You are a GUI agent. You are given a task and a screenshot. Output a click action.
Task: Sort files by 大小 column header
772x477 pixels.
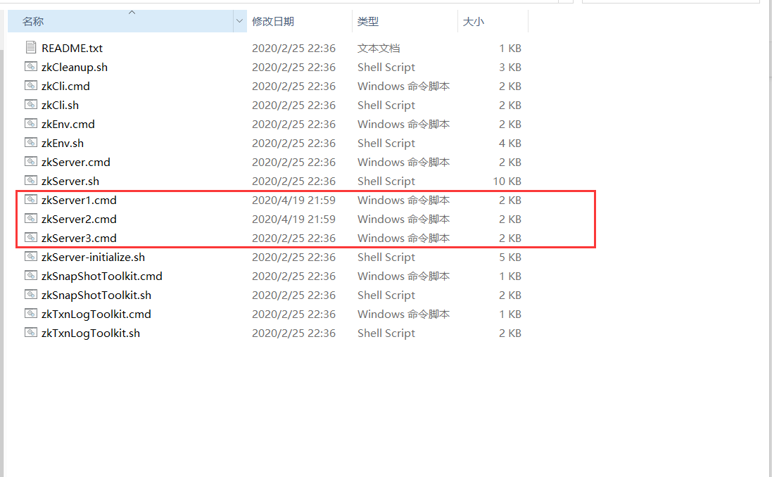pos(473,22)
